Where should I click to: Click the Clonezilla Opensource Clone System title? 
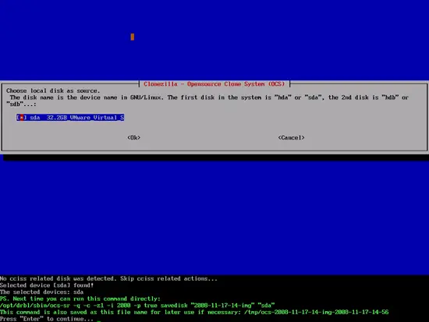214,84
